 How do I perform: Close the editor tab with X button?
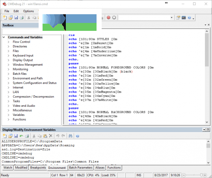point(208,25)
